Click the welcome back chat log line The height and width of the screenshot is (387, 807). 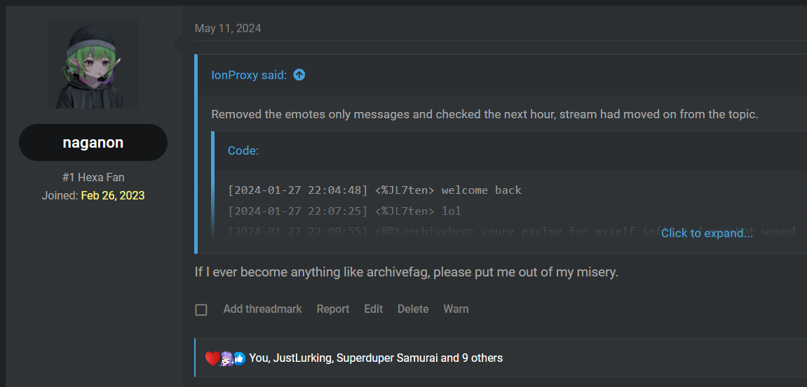(374, 190)
